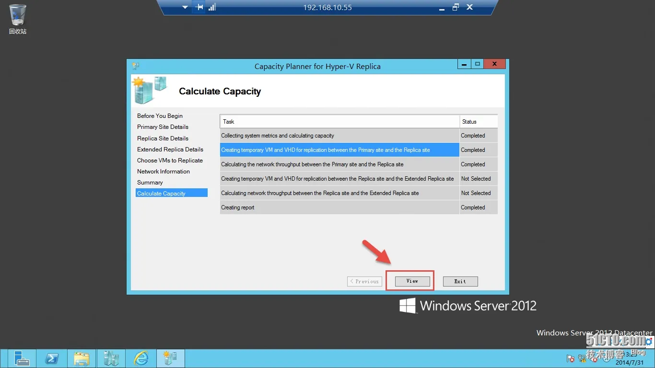Select Replica Site Details step
Image resolution: width=655 pixels, height=368 pixels.
[x=163, y=138]
